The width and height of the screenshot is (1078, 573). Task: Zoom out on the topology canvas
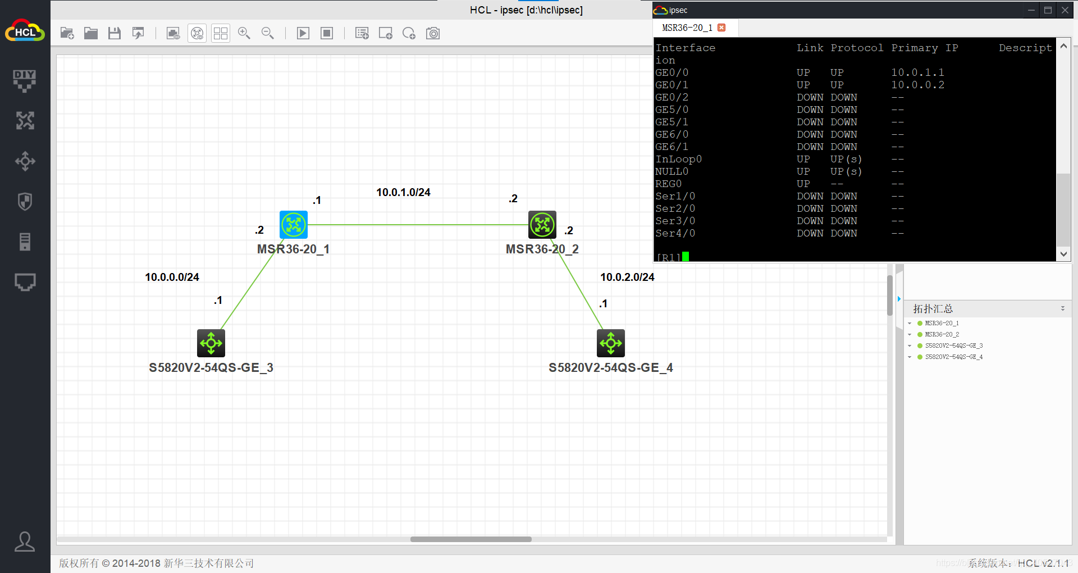[x=268, y=33]
